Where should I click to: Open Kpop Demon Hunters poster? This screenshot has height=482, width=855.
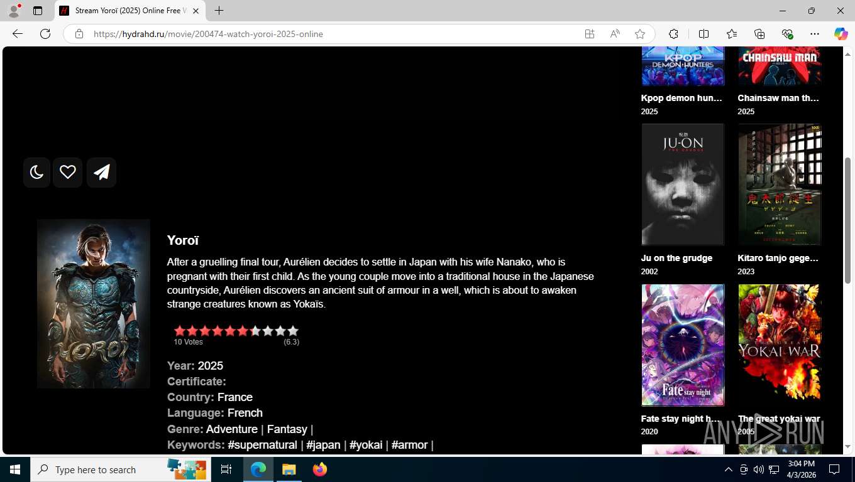[683, 66]
